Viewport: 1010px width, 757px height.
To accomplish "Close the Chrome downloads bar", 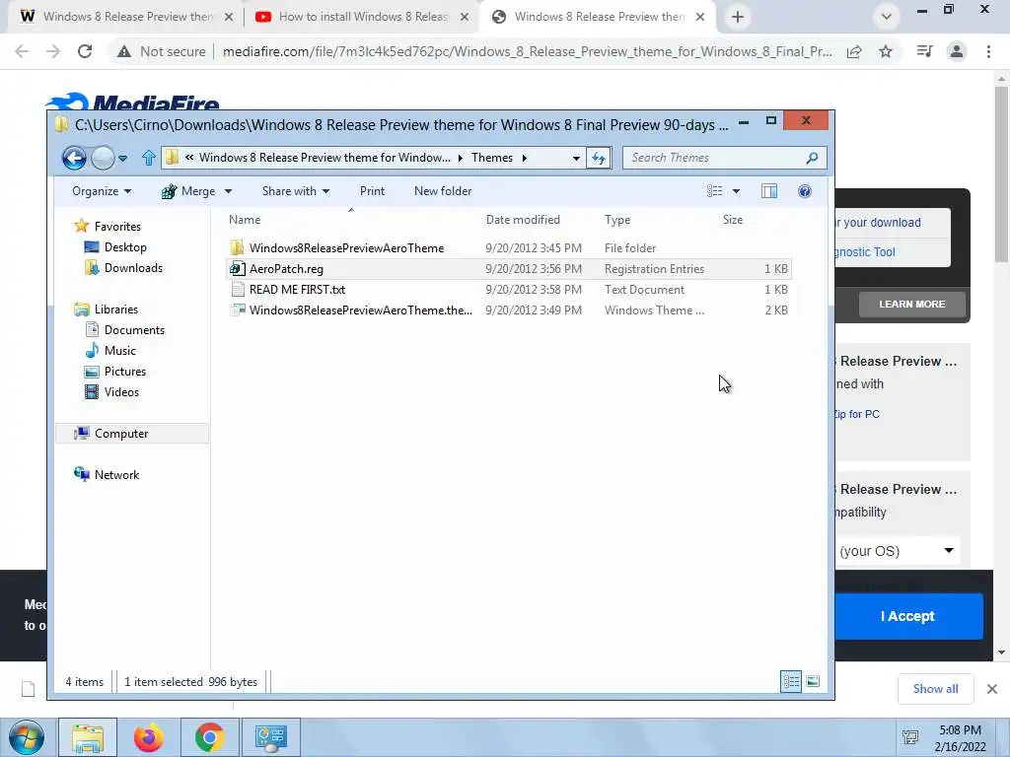I will tap(992, 689).
